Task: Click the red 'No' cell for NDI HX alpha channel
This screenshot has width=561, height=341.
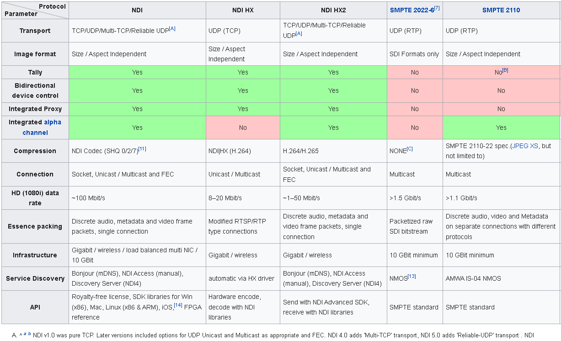Action: click(x=242, y=128)
